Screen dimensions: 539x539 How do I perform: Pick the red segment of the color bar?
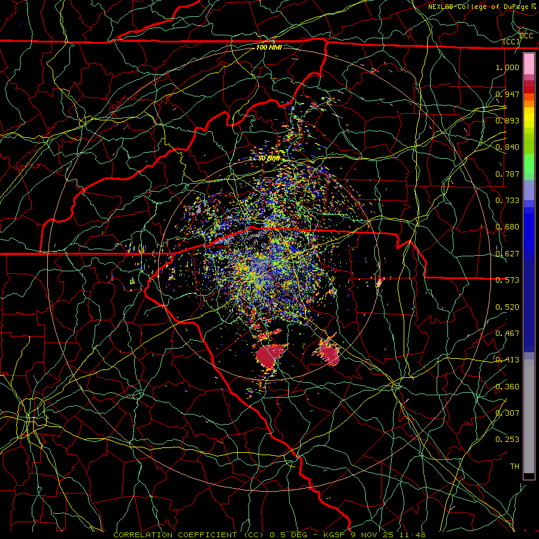click(x=529, y=90)
